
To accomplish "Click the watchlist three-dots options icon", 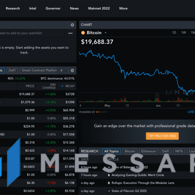I will click(70, 33).
